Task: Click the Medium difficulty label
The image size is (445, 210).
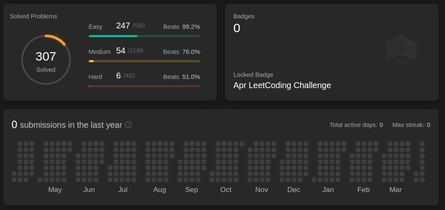Action: [99, 52]
